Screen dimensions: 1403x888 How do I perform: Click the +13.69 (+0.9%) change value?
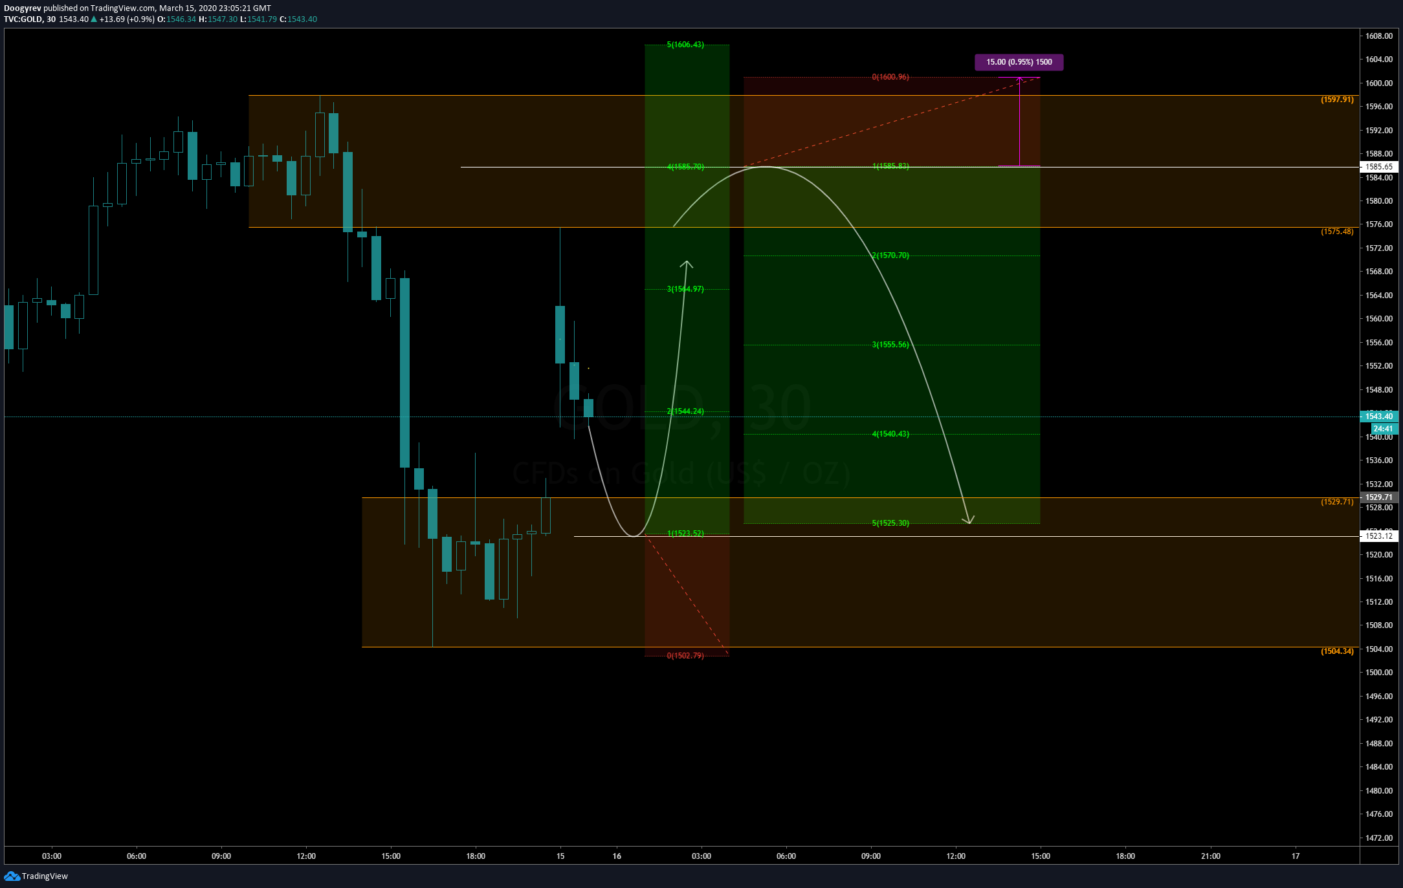click(x=127, y=19)
